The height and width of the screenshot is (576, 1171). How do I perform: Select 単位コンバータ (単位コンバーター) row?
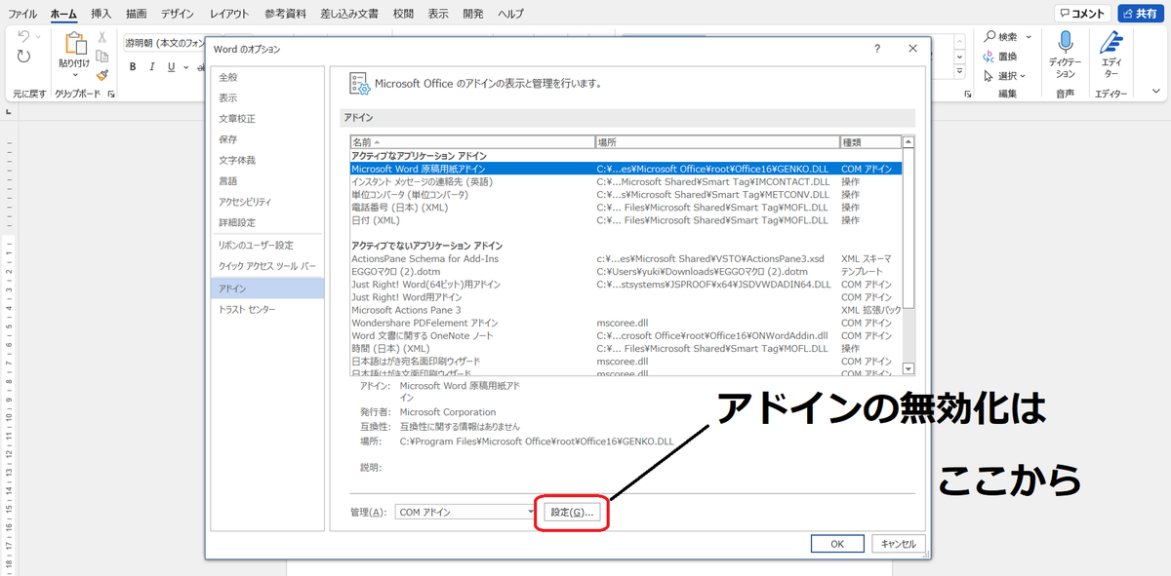[x=626, y=194]
